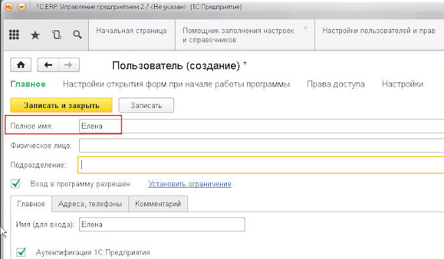Switch to Адреса, телефоны tab
The image size is (444, 259).
tap(90, 204)
